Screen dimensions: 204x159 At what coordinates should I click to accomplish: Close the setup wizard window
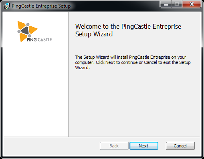tap(192, 4)
